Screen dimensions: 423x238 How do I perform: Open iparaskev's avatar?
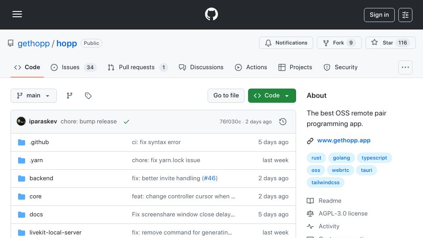(x=21, y=122)
